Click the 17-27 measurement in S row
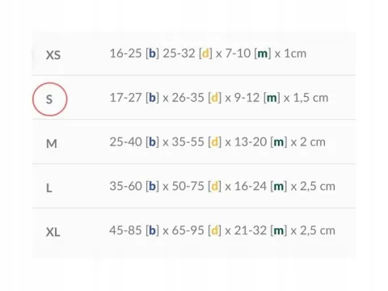This screenshot has height=291, width=388. [125, 98]
